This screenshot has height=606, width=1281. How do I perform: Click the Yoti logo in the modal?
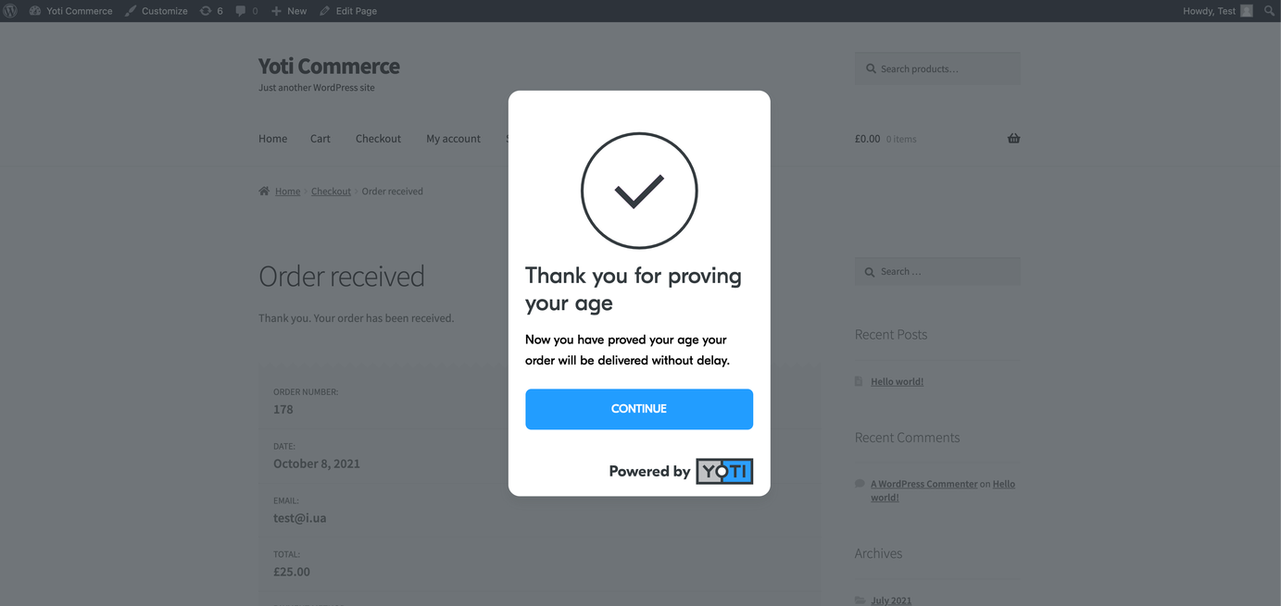(724, 471)
